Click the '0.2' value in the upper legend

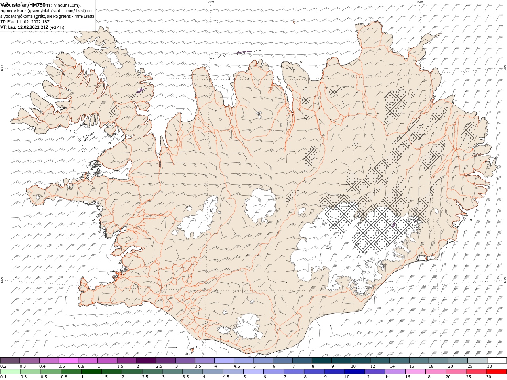point(3,366)
